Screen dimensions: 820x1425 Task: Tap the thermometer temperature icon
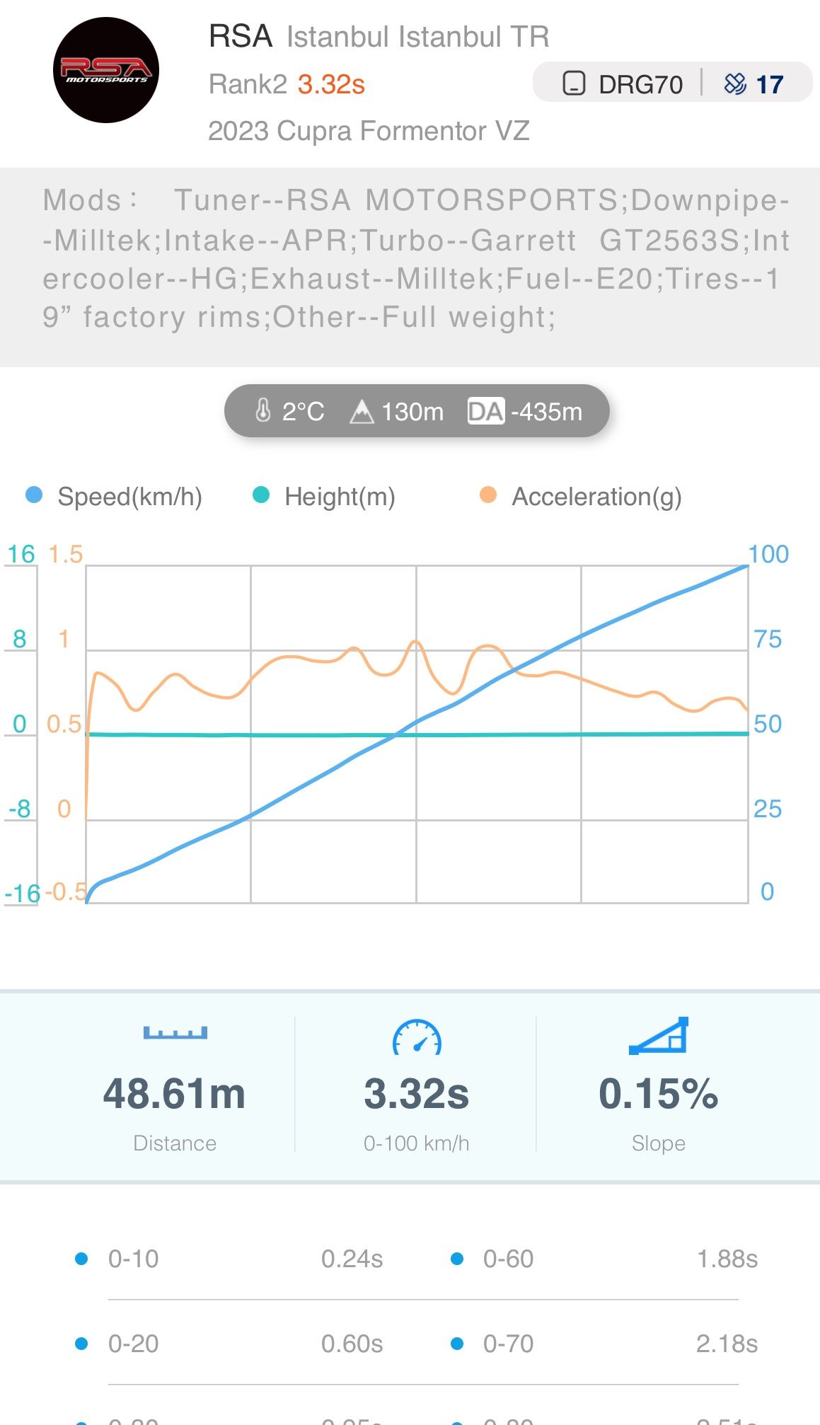coord(262,410)
